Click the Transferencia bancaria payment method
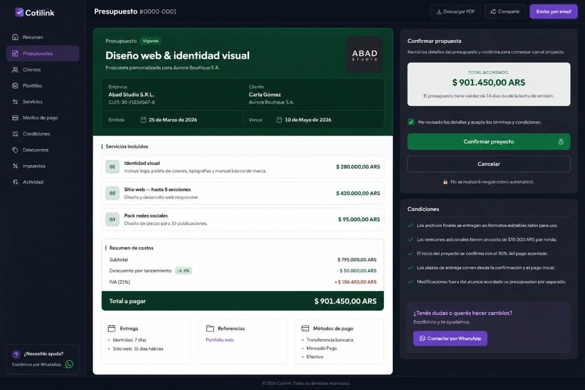Image resolution: width=585 pixels, height=390 pixels. click(x=330, y=340)
